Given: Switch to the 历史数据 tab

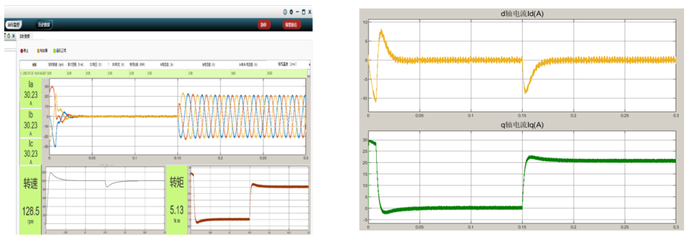Looking at the screenshot, I should [45, 25].
